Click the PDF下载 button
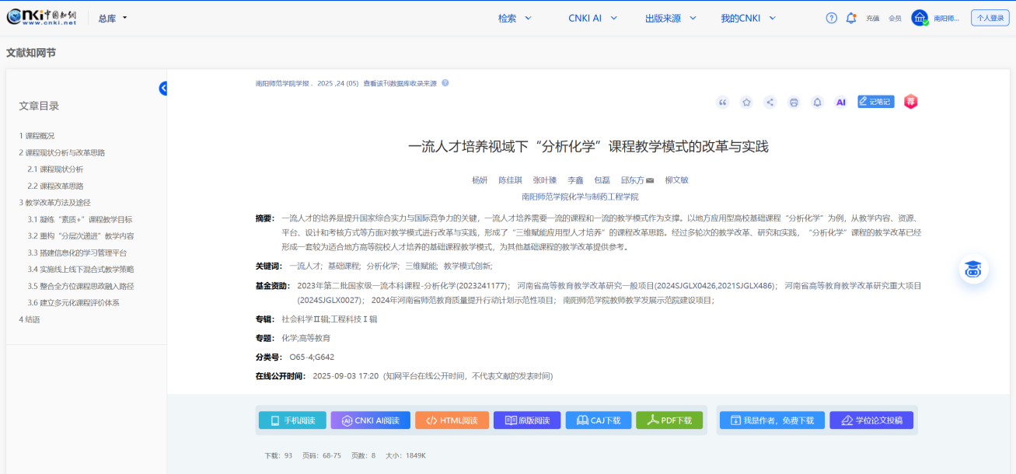 tap(669, 420)
